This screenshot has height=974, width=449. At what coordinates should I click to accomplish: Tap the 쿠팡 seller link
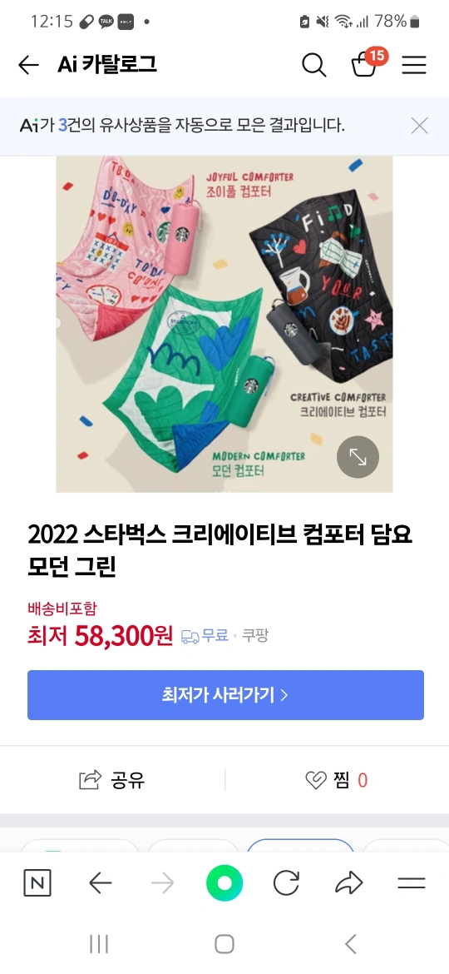pos(255,635)
